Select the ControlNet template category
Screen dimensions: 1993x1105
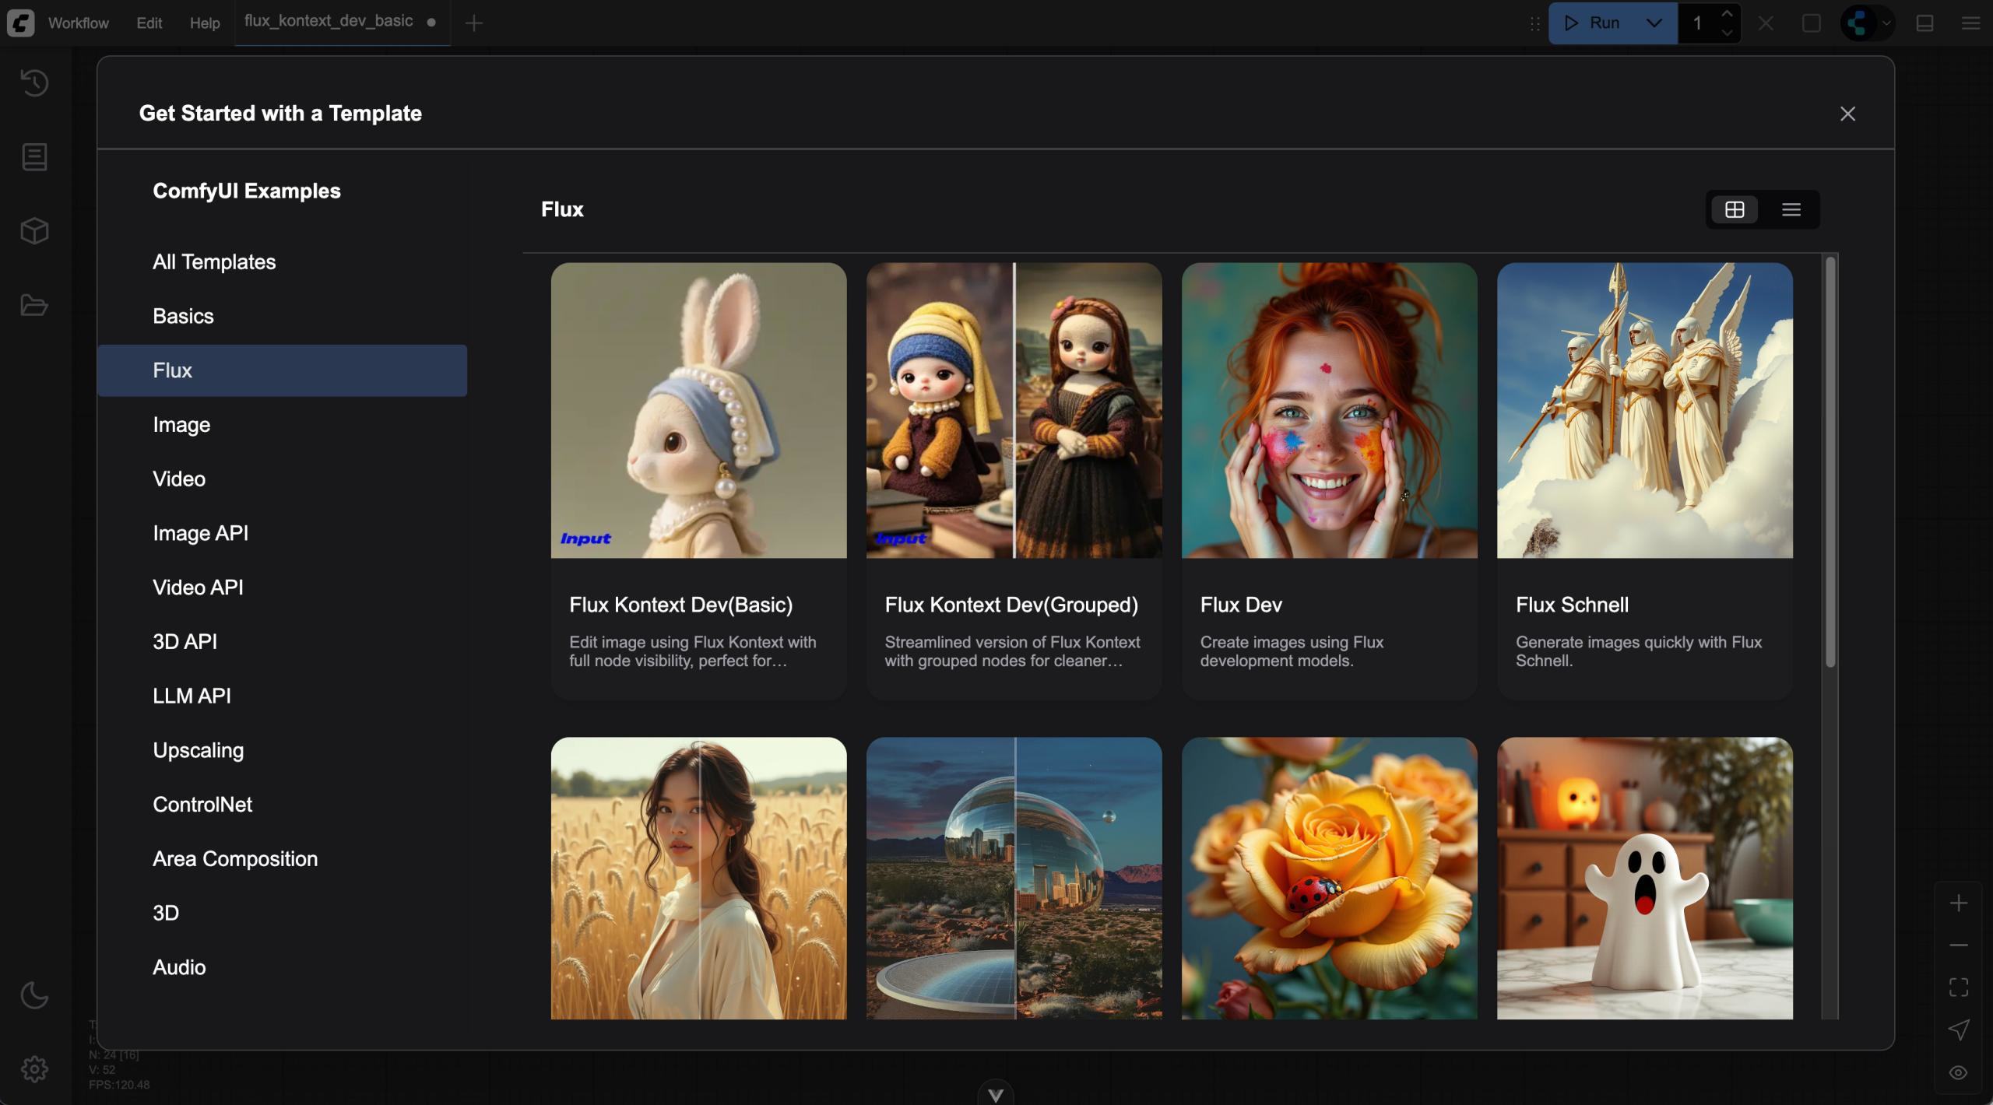point(202,805)
